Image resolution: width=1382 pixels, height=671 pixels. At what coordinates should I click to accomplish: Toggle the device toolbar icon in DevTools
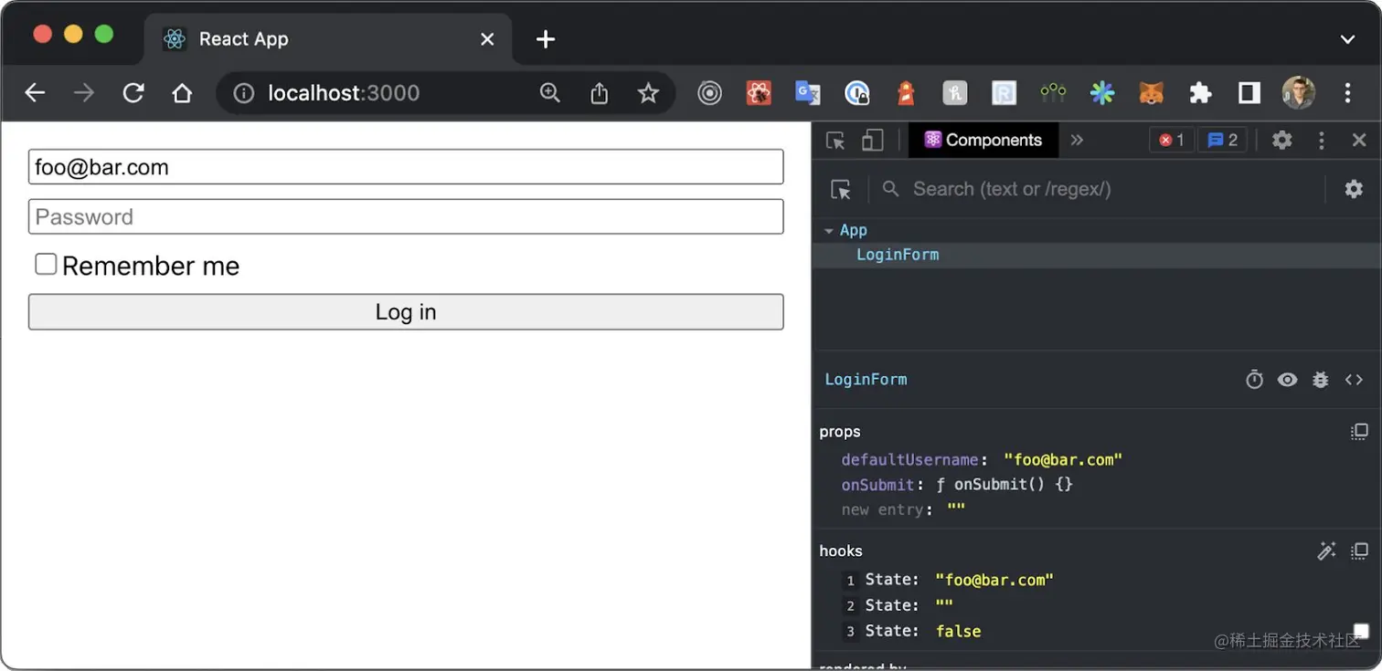[873, 140]
